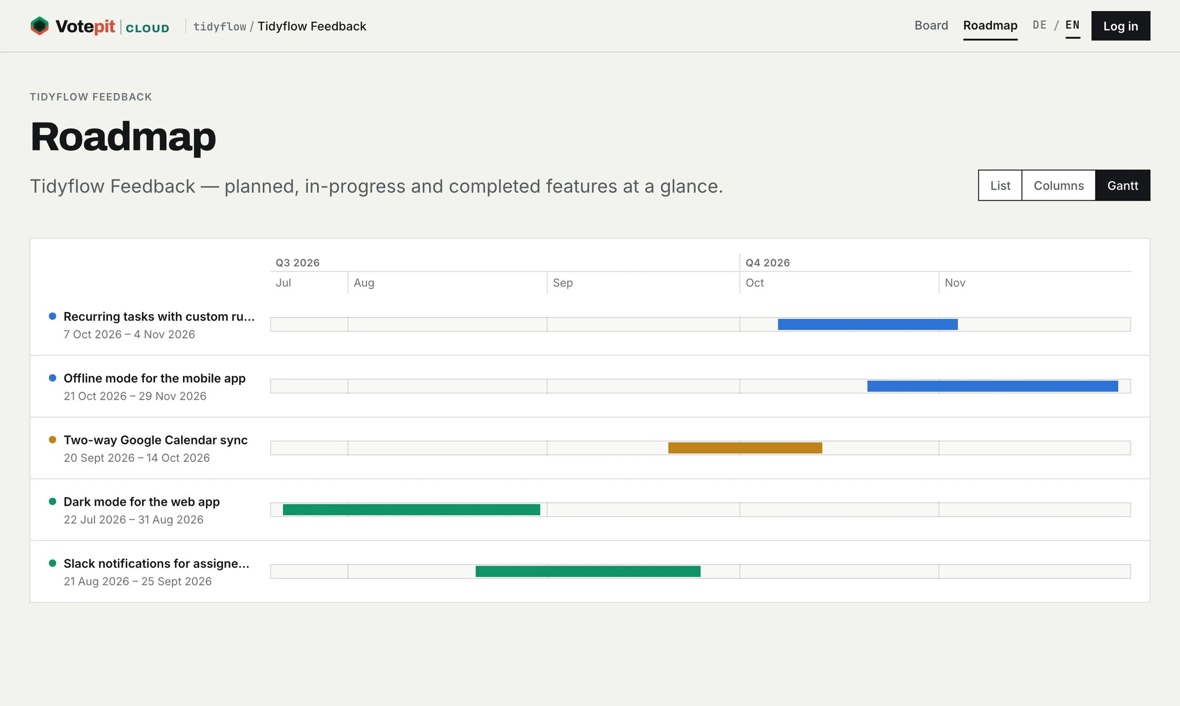Open Tidyflow Feedback breadcrumb
This screenshot has width=1180, height=706.
point(312,26)
